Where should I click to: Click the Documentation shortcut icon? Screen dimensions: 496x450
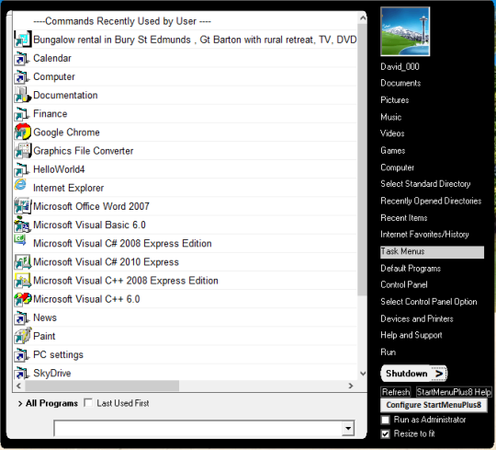coord(22,96)
